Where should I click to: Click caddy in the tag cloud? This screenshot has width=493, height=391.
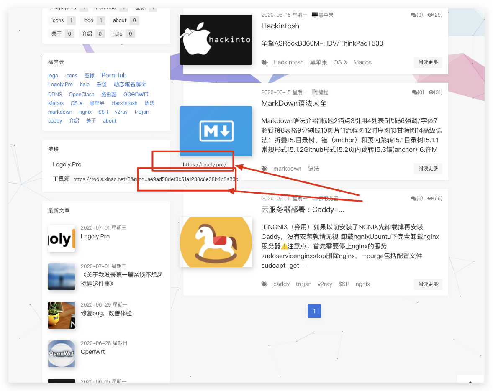(x=55, y=120)
